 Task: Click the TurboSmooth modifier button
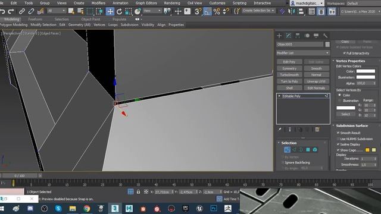click(289, 75)
